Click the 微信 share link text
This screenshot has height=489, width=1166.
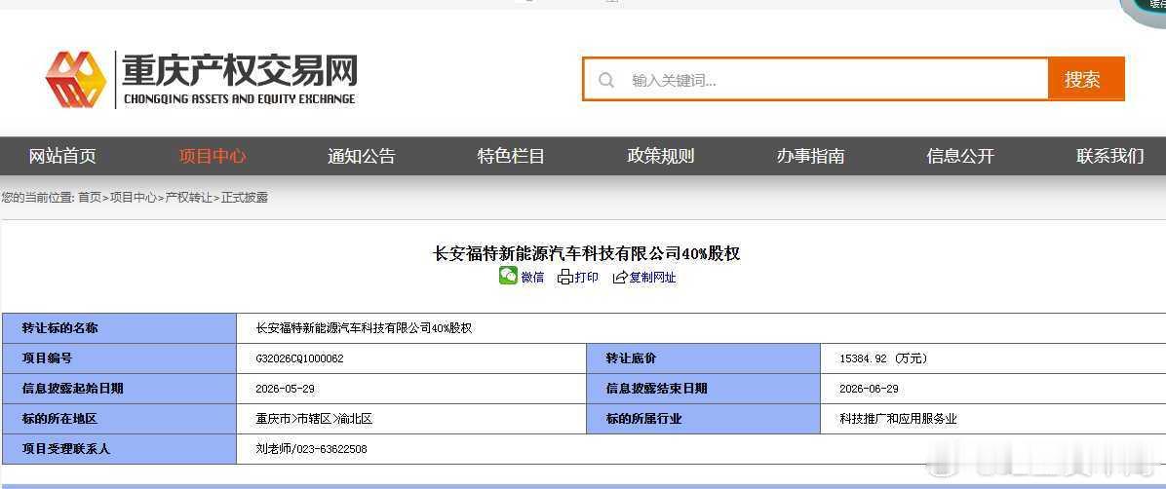pos(532,278)
